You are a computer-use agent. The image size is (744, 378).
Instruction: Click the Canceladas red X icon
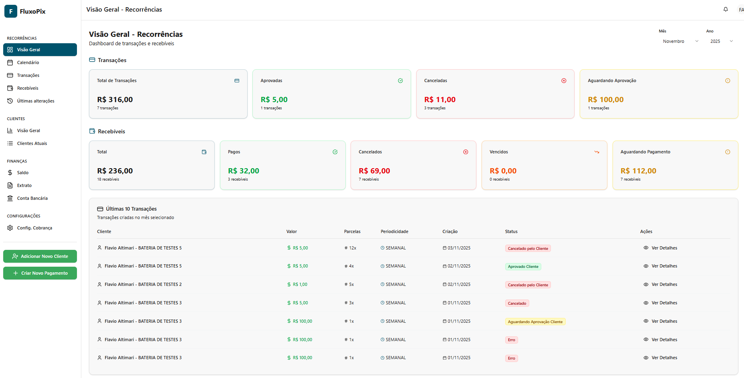[564, 81]
